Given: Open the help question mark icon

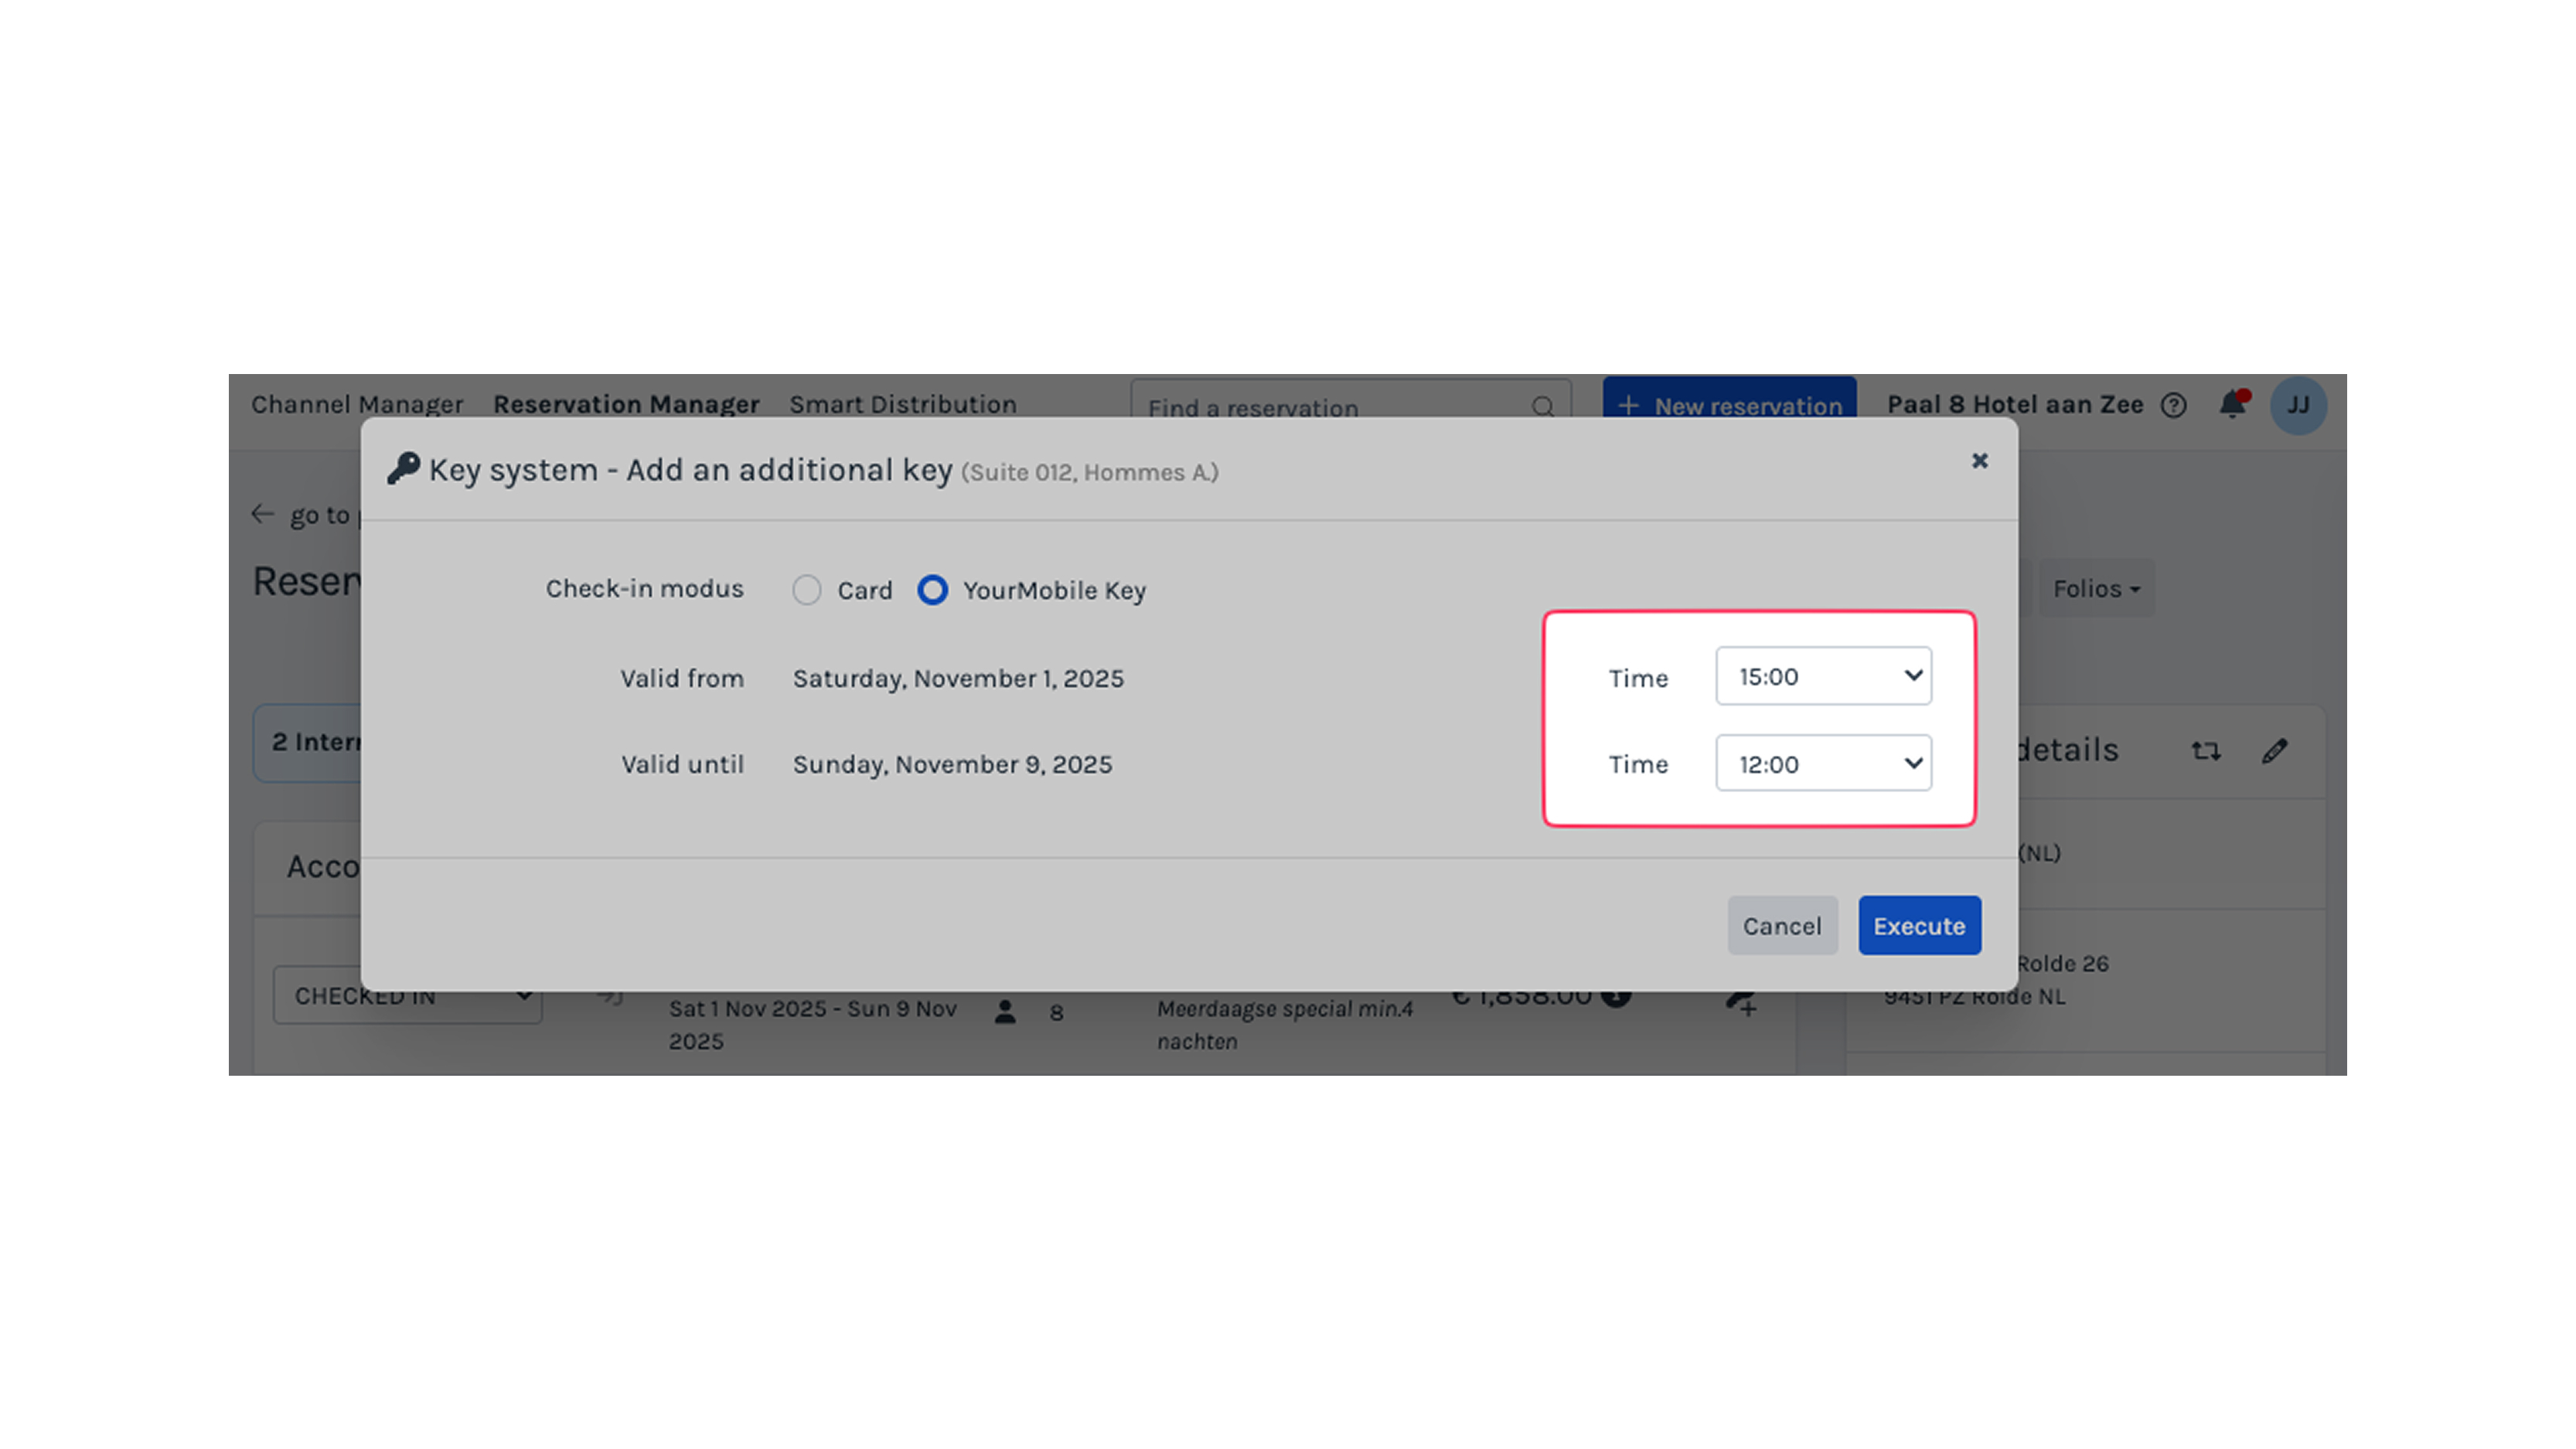Looking at the screenshot, I should [x=2173, y=406].
